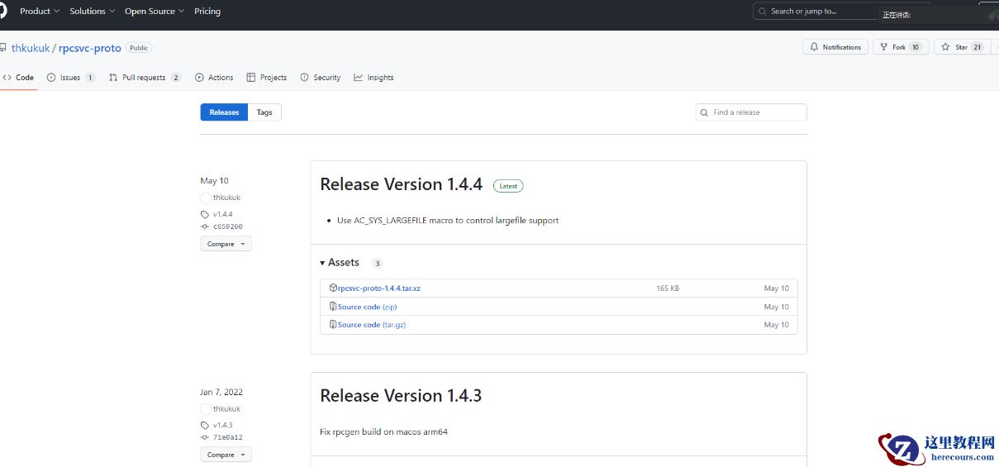Open tag v1.4.4 link
Viewport: 999px width, 467px height.
tap(222, 214)
